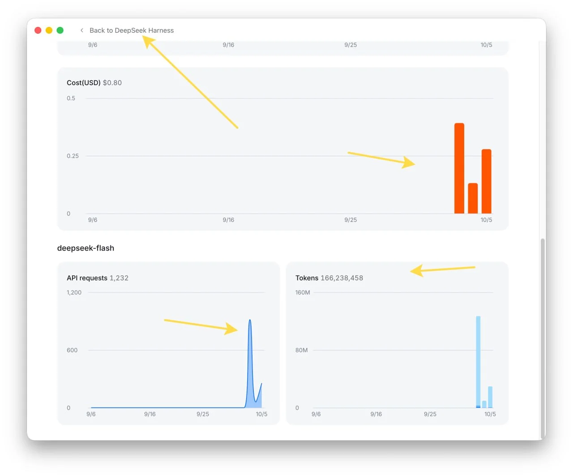The height and width of the screenshot is (476, 573).
Task: Select the tallest orange bar in Cost chart
Action: point(459,168)
